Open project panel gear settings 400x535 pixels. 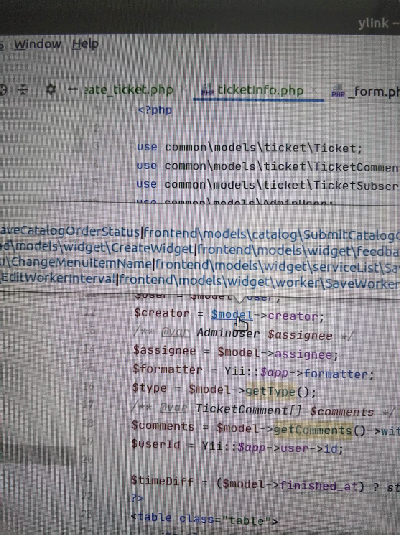pyautogui.click(x=51, y=89)
